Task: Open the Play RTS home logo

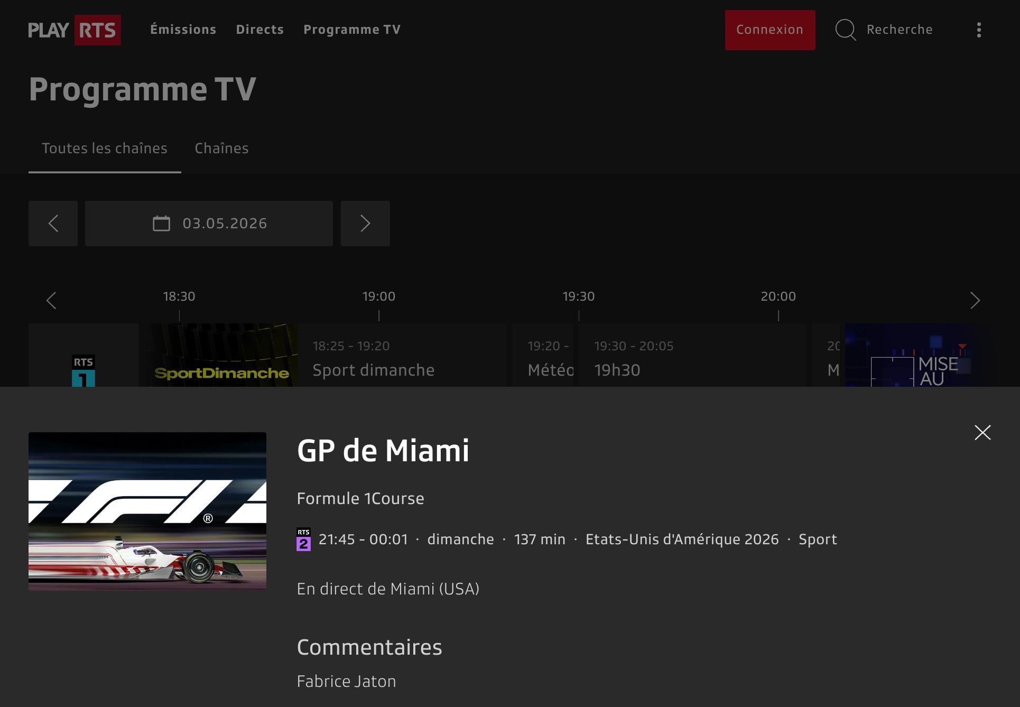Action: [x=74, y=30]
